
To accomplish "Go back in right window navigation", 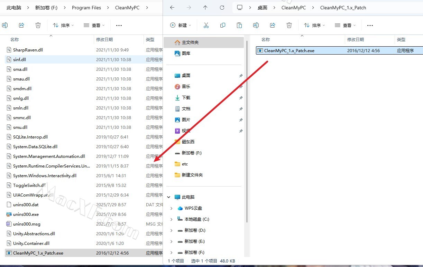I will 172,8.
